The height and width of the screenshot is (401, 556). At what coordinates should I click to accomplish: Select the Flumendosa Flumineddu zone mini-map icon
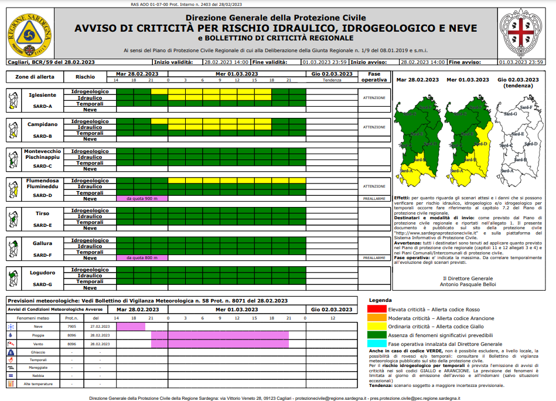[13, 189]
